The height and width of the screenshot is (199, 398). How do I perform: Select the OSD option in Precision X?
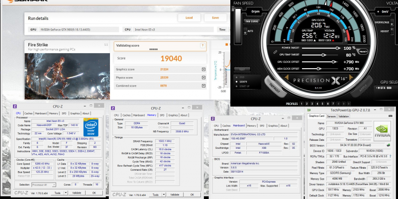click(240, 77)
